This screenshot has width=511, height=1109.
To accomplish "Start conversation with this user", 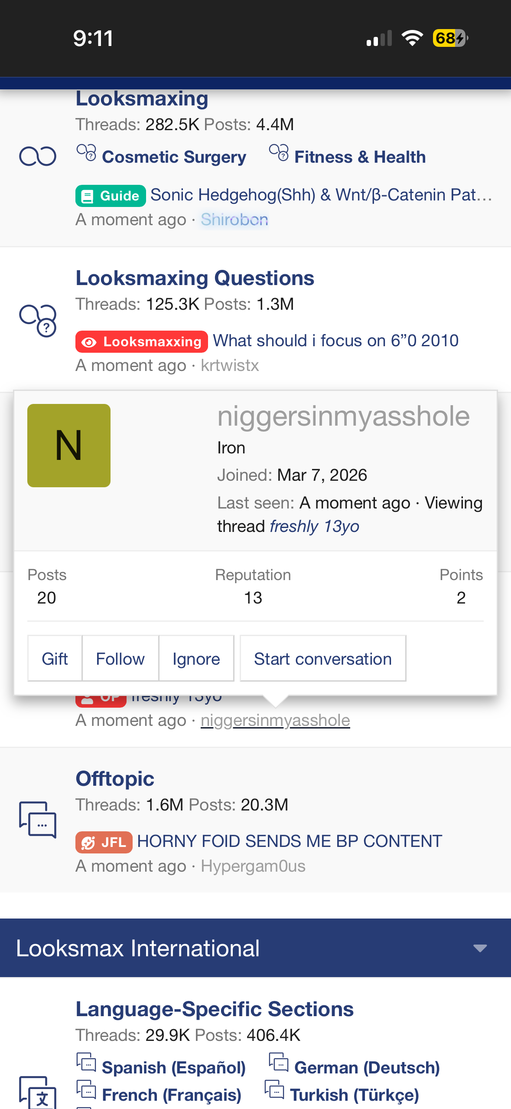I will click(323, 659).
